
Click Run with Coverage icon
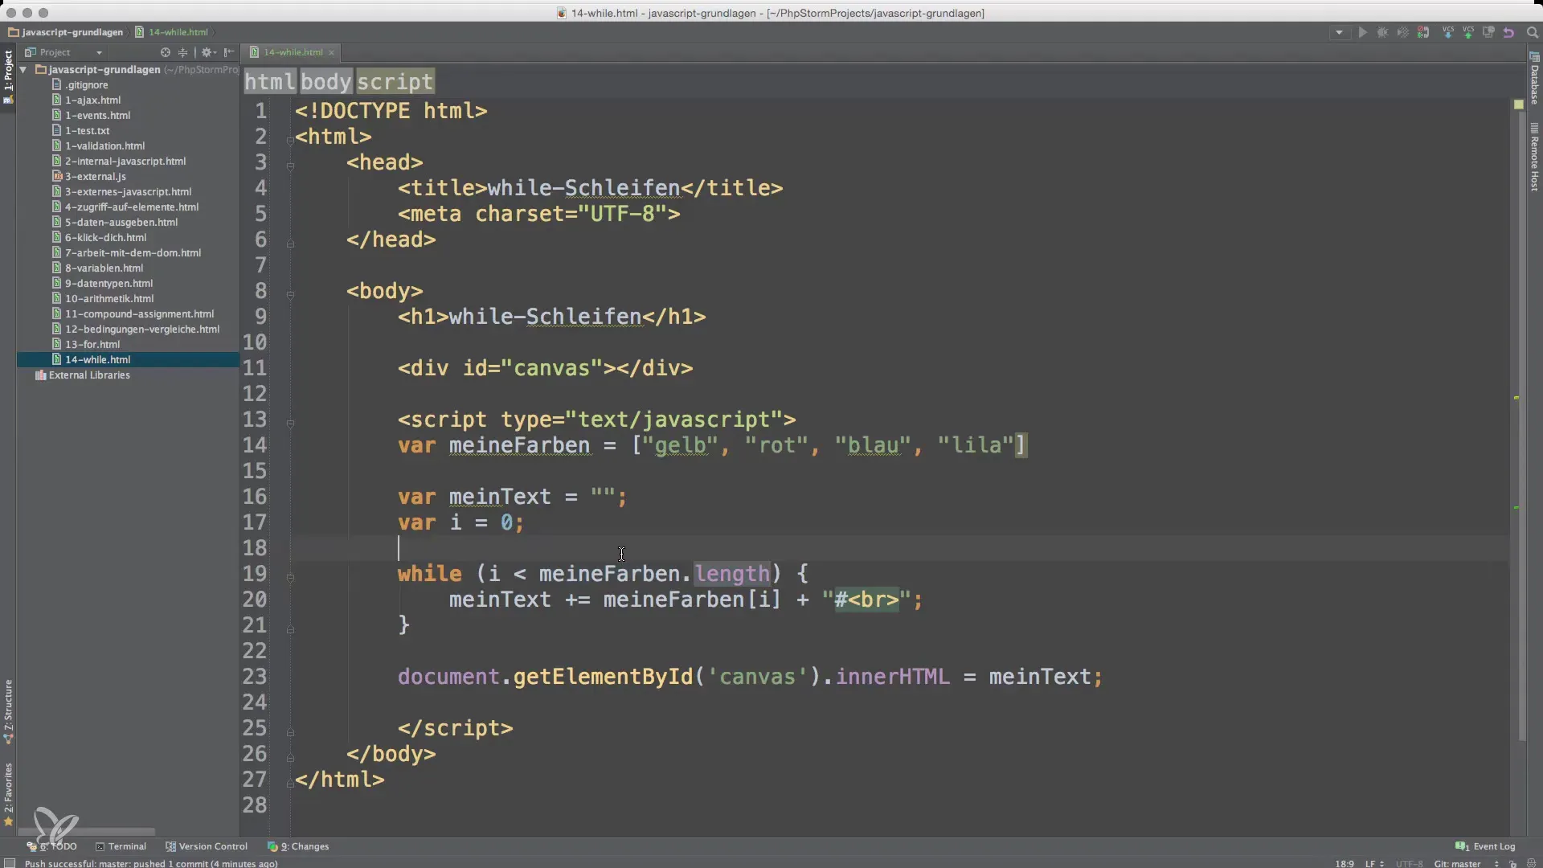click(1402, 33)
